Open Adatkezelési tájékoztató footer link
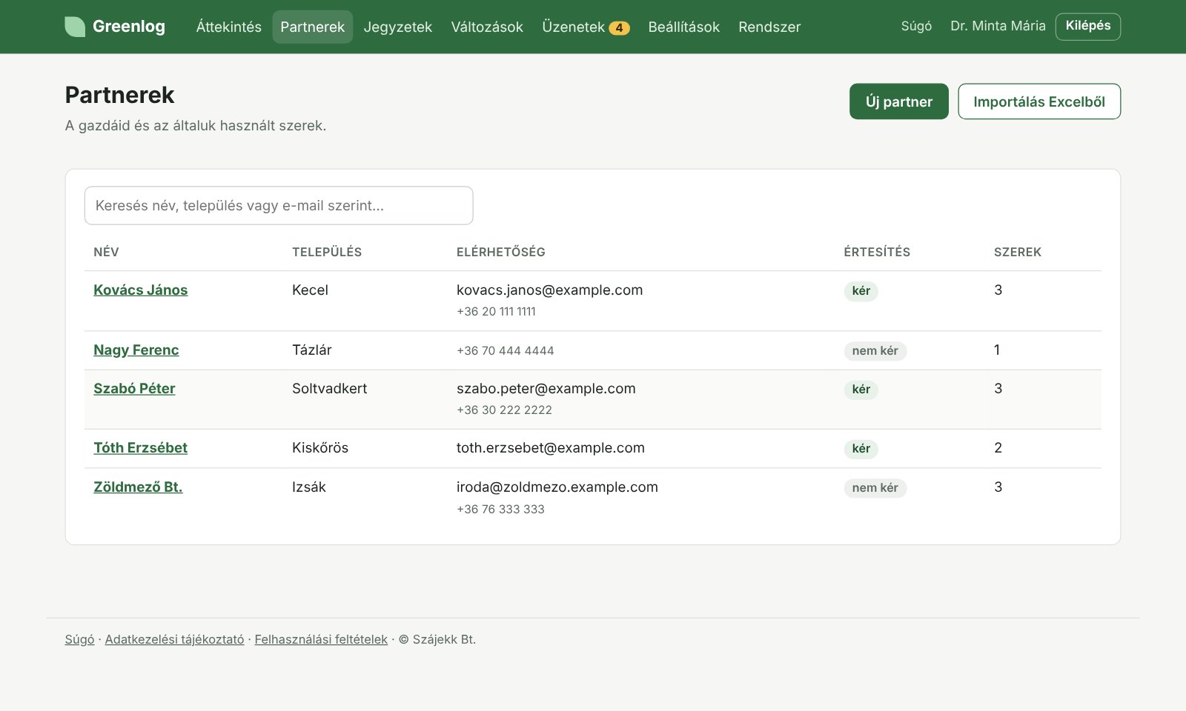Viewport: 1186px width, 711px height. tap(174, 639)
